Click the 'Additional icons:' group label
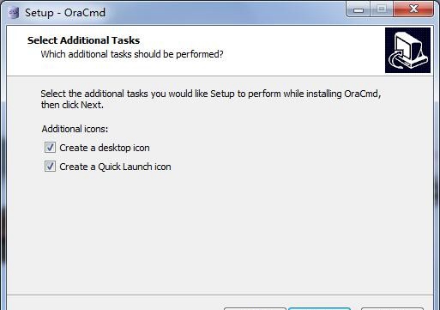This screenshot has width=440, height=310. (75, 129)
